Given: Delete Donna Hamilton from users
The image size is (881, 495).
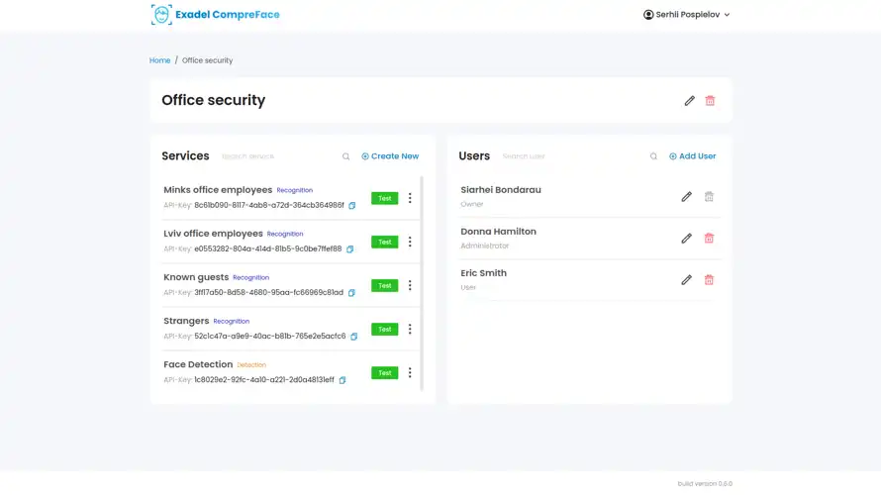Looking at the screenshot, I should (709, 239).
